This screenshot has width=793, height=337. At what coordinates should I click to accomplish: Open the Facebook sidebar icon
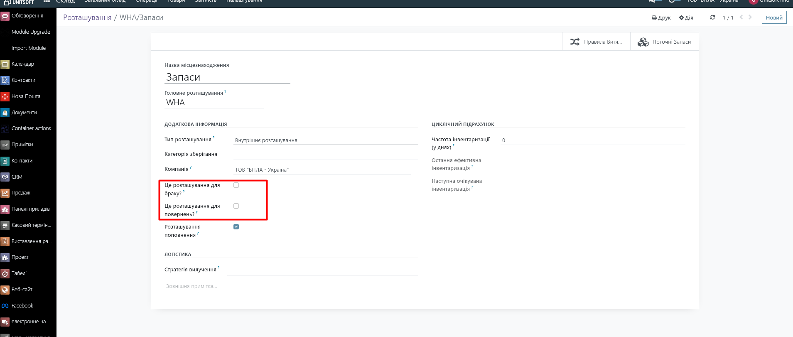click(x=5, y=306)
